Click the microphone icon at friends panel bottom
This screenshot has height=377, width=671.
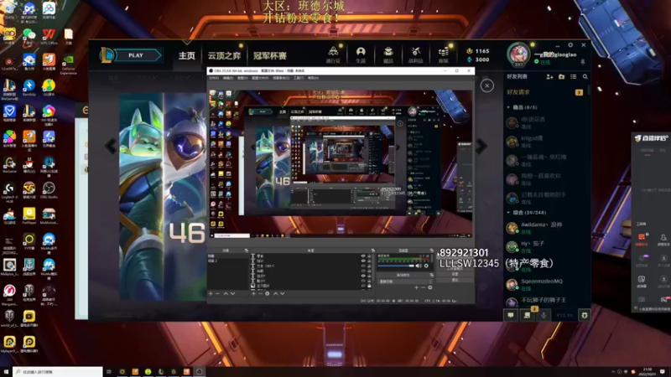tap(544, 315)
